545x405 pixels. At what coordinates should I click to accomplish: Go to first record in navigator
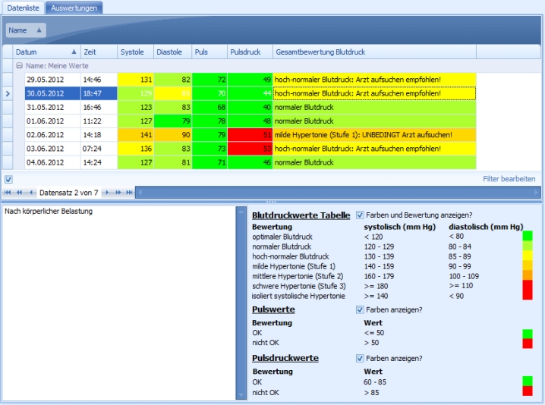(x=8, y=193)
